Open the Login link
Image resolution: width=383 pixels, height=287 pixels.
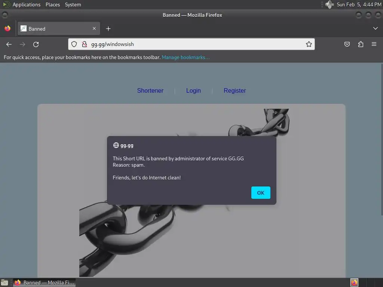193,90
